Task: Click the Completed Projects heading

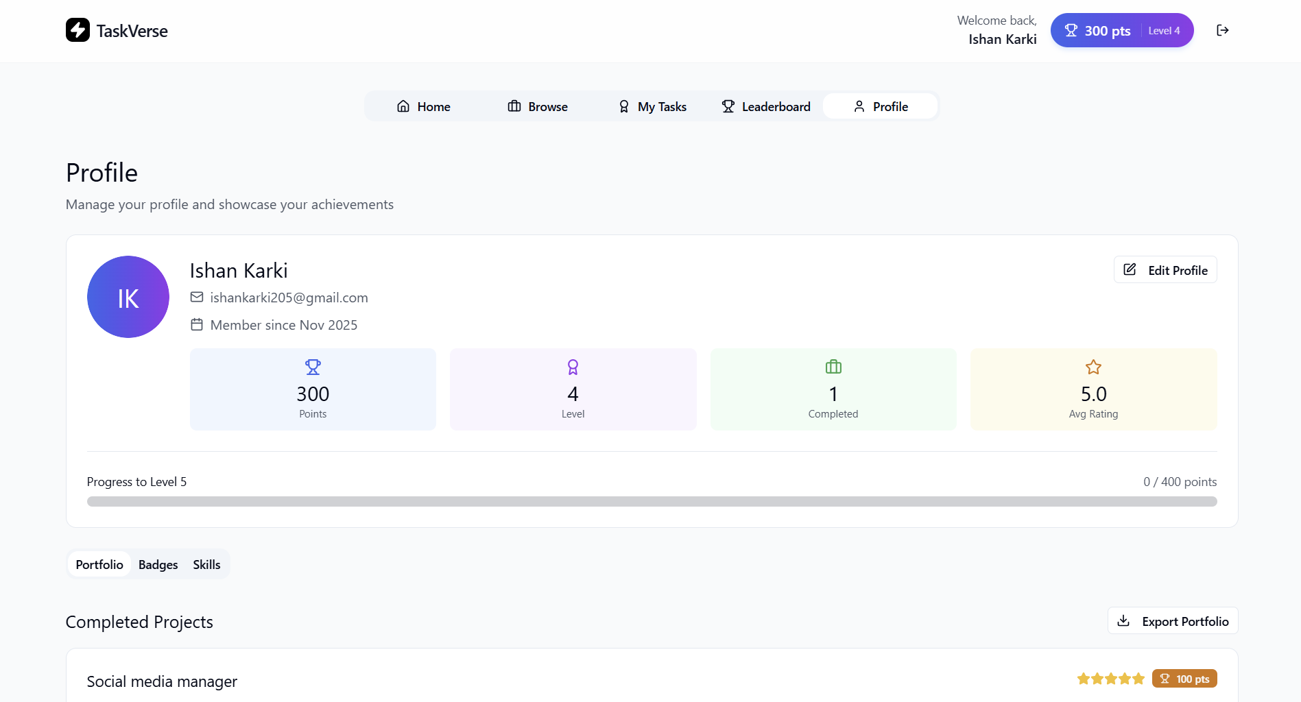Action: click(139, 622)
